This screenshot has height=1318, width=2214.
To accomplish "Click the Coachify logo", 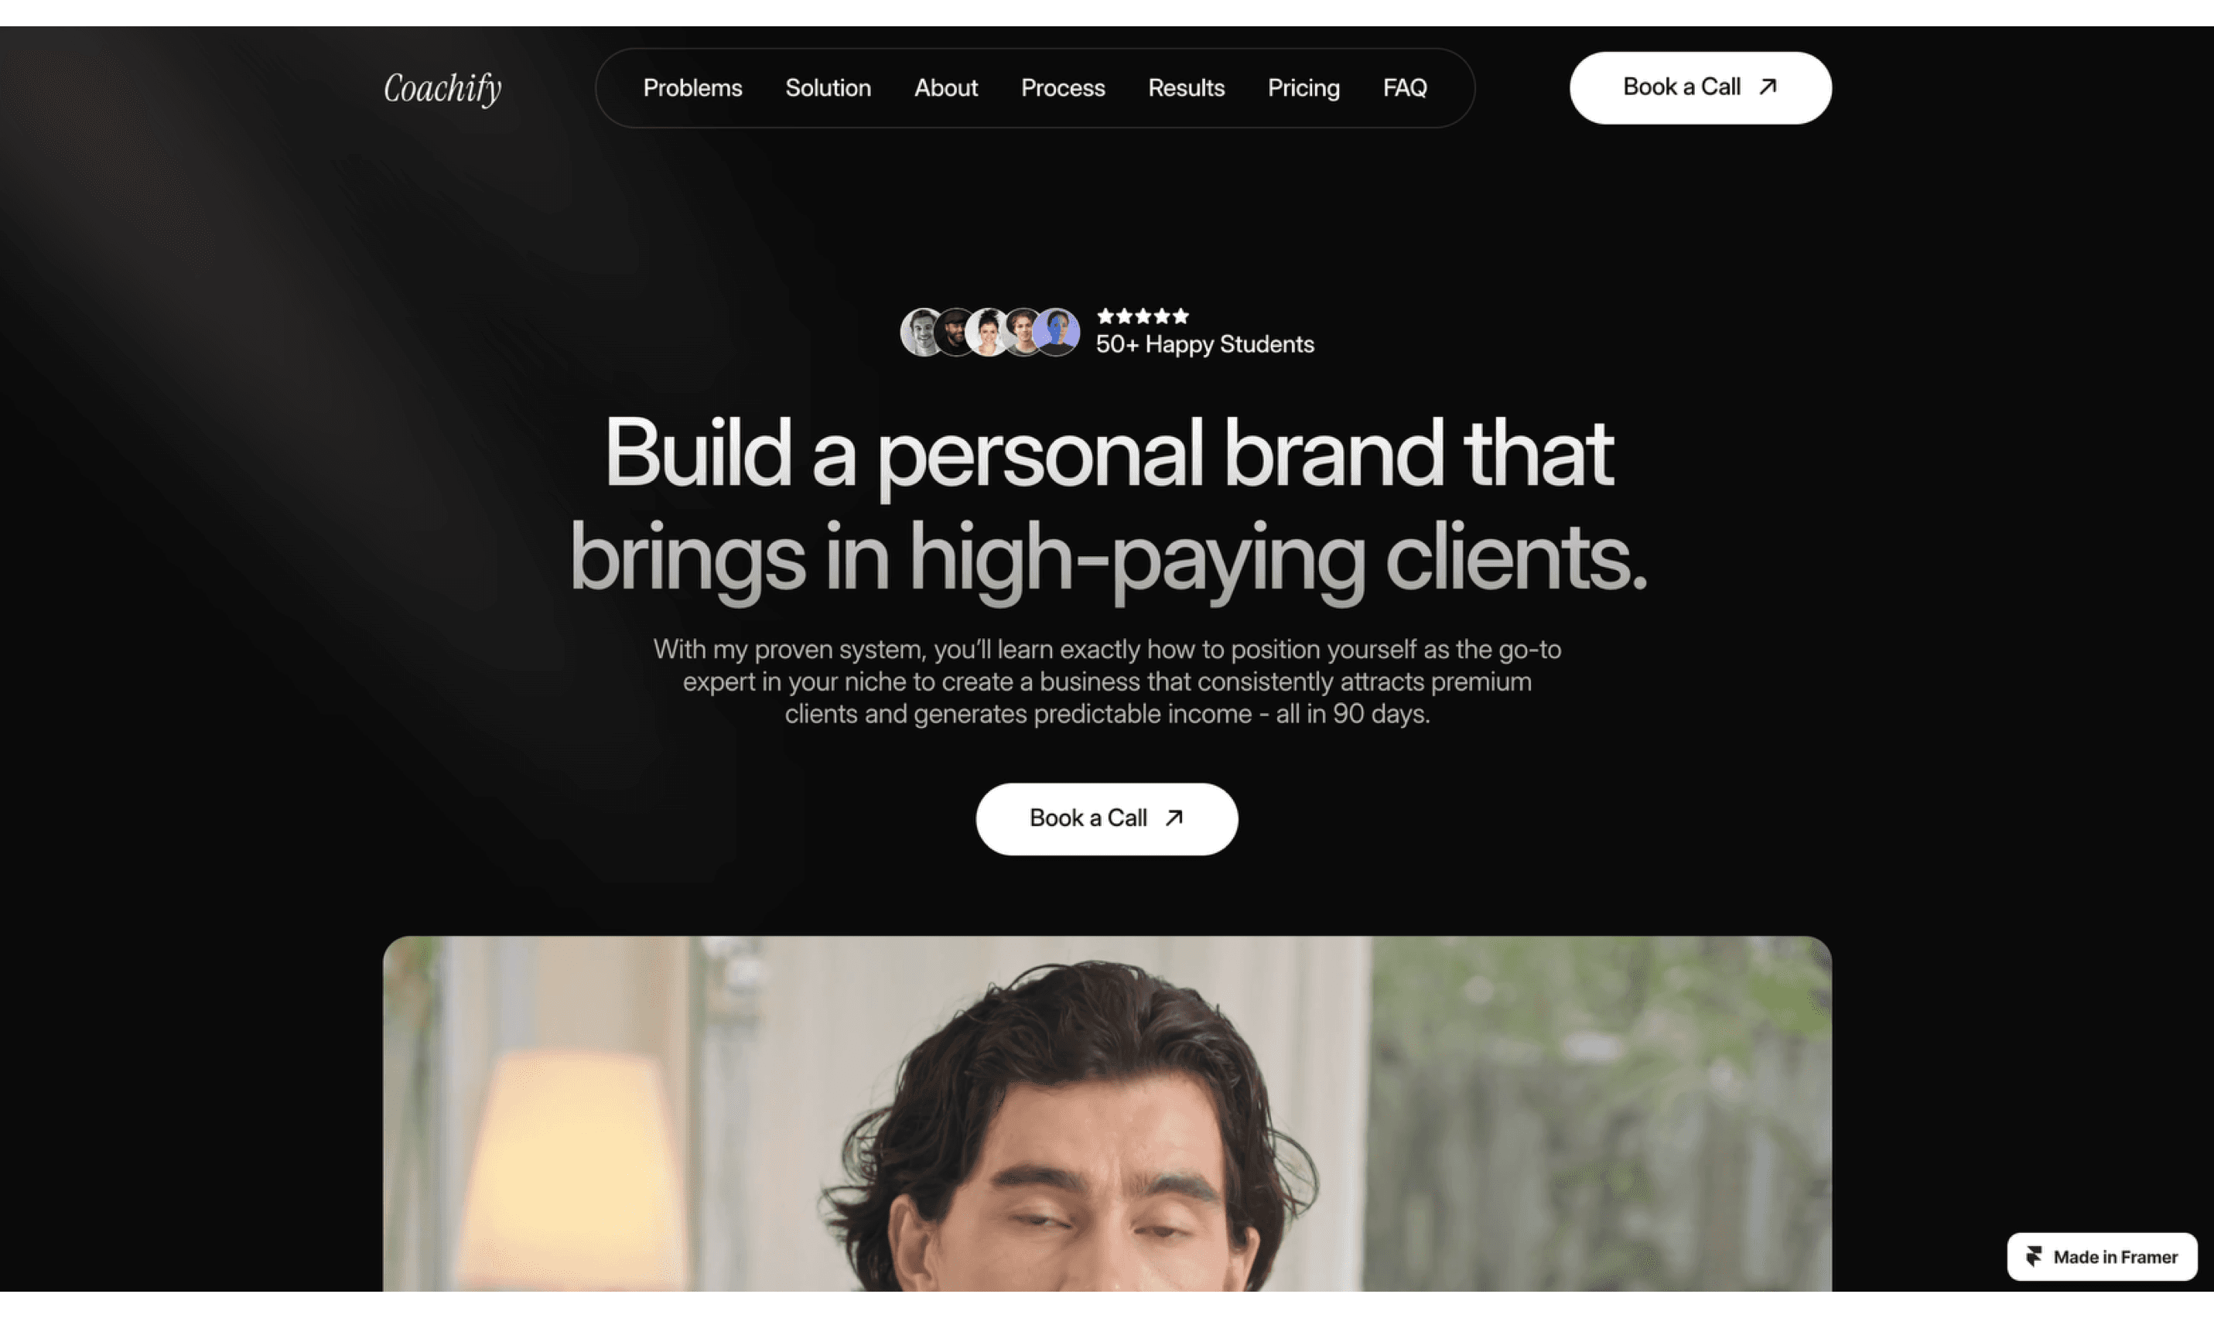I will (442, 88).
